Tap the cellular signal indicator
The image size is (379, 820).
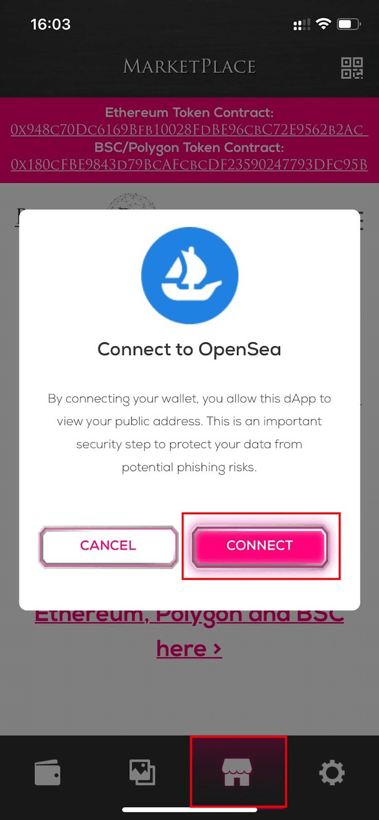point(302,24)
